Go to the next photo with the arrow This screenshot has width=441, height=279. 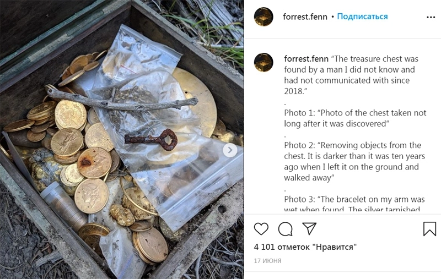[230, 150]
